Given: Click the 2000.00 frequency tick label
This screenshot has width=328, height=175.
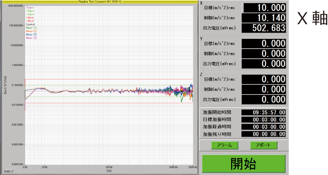Looking at the screenshot, I should pyautogui.click(x=193, y=167).
